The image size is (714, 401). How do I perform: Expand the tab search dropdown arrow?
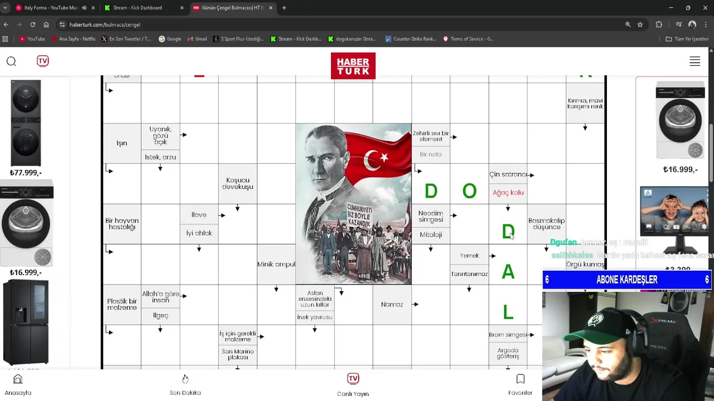(5, 8)
